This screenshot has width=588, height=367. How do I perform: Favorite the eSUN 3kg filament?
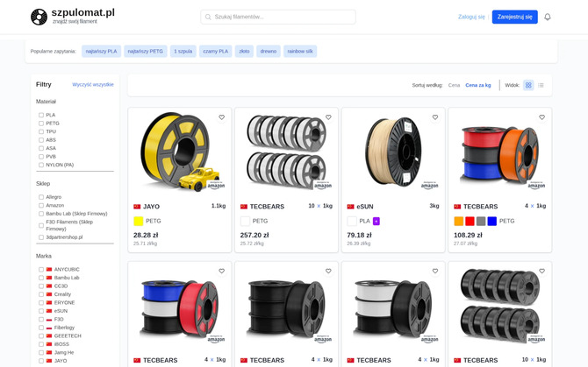(x=435, y=117)
